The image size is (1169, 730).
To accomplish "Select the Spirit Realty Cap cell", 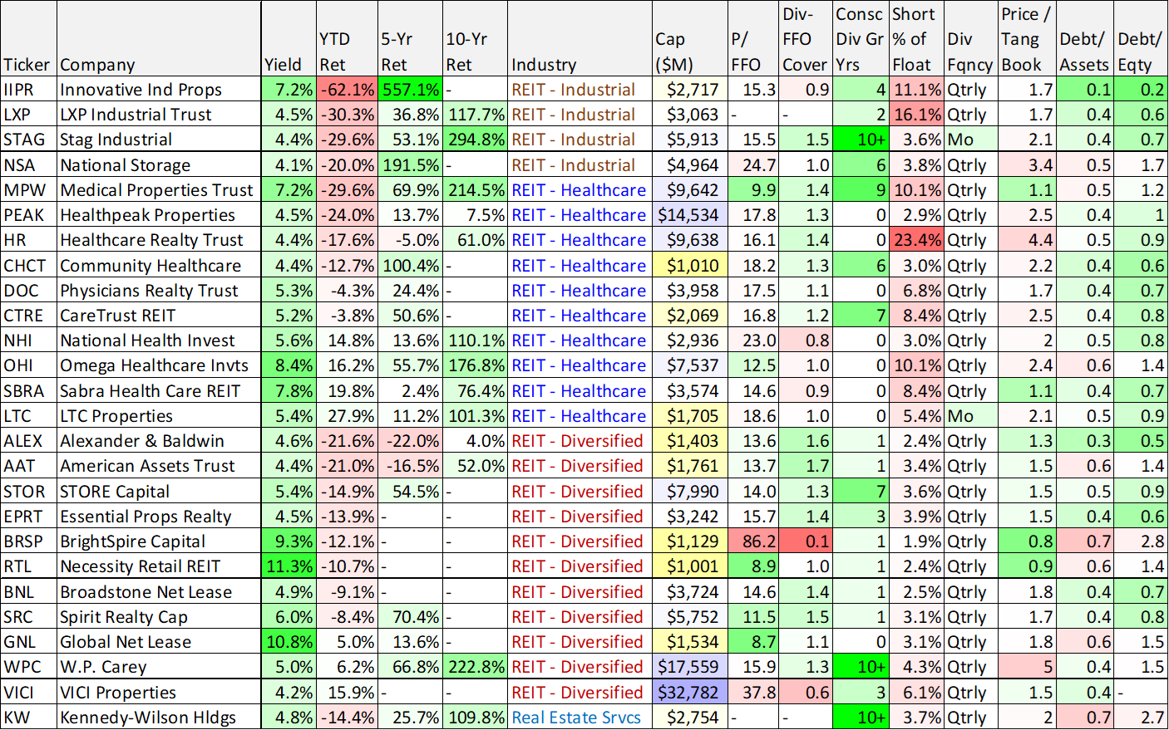I will click(158, 617).
